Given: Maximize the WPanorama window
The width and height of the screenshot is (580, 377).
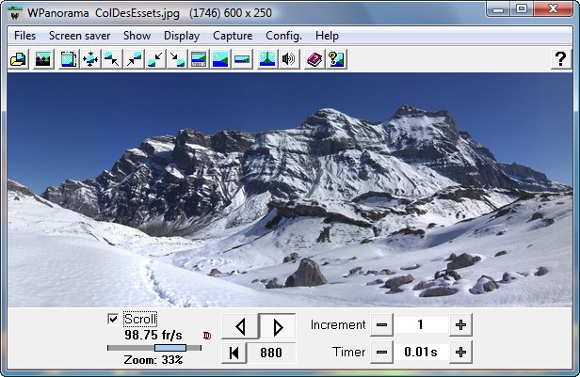Looking at the screenshot, I should click(x=522, y=8).
